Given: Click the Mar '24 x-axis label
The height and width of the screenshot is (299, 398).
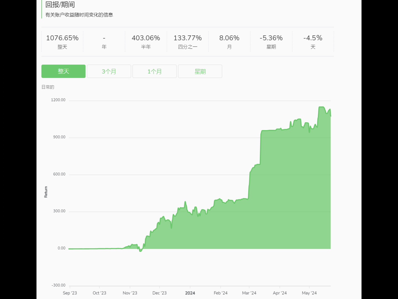Looking at the screenshot, I should 249,293.
